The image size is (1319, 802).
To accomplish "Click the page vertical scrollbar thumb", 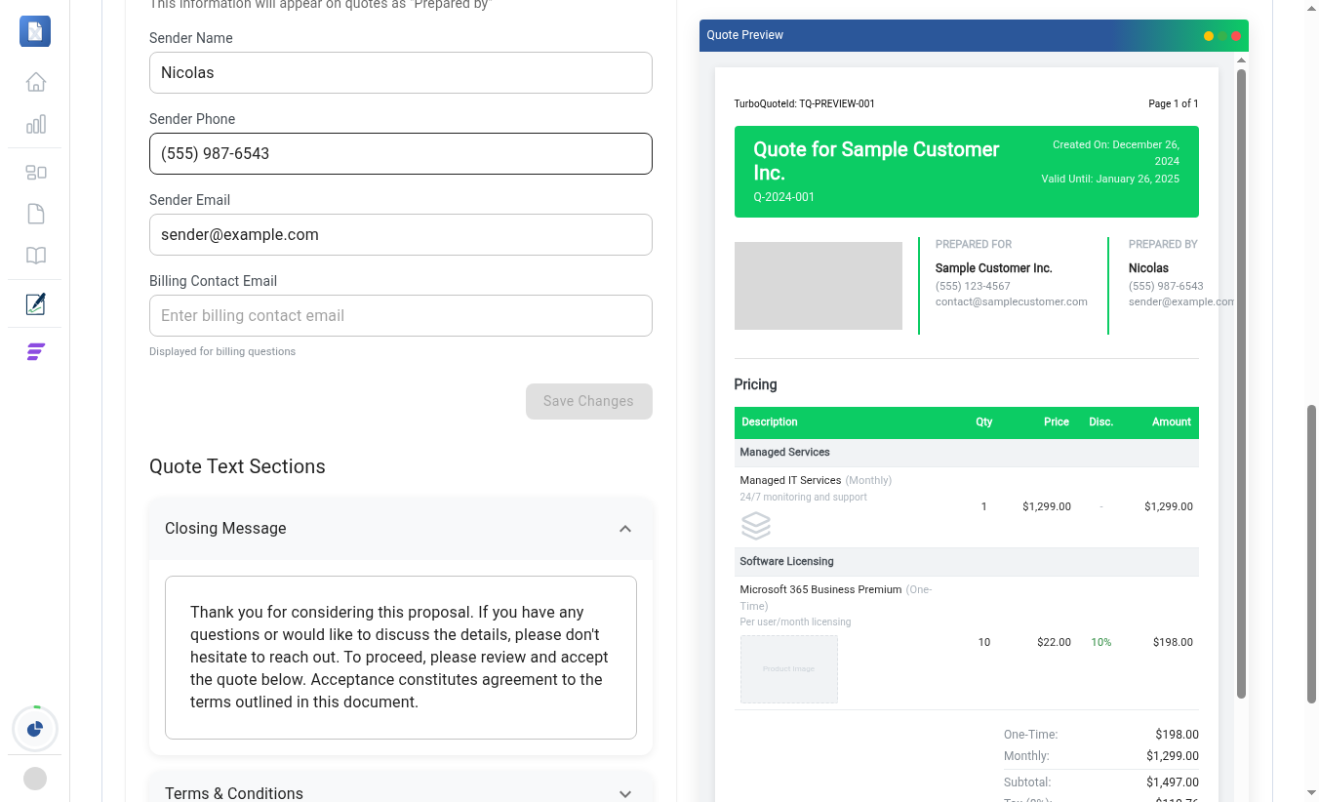I will click(1312, 553).
